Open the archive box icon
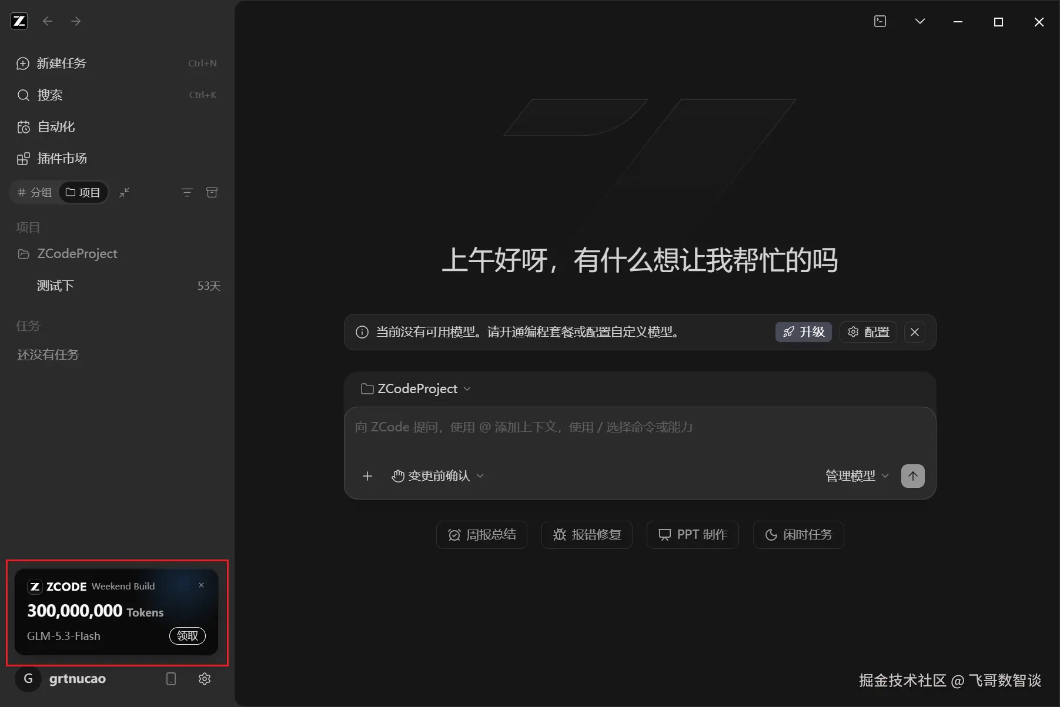This screenshot has height=707, width=1060. [212, 192]
